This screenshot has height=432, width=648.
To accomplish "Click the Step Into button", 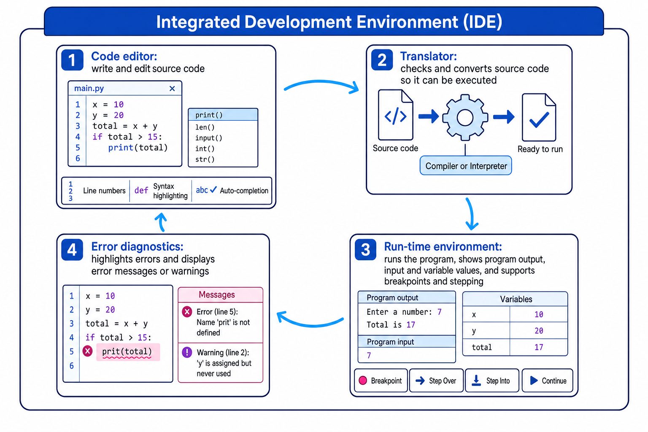I will (x=492, y=381).
